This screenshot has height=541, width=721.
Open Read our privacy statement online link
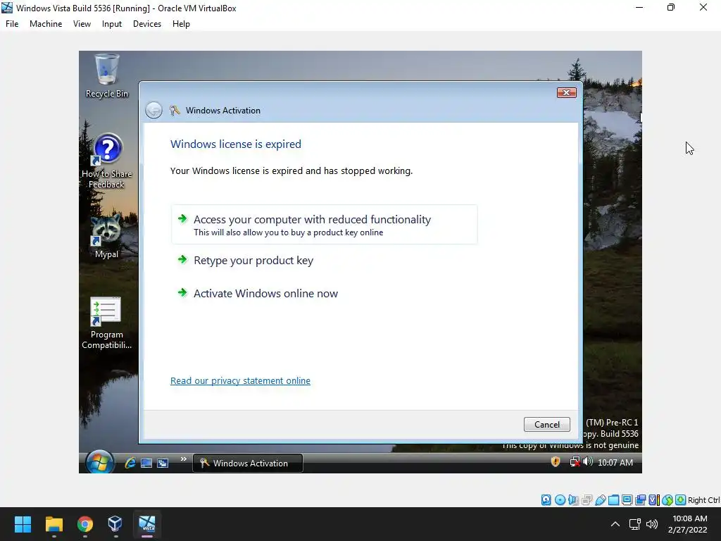click(240, 381)
